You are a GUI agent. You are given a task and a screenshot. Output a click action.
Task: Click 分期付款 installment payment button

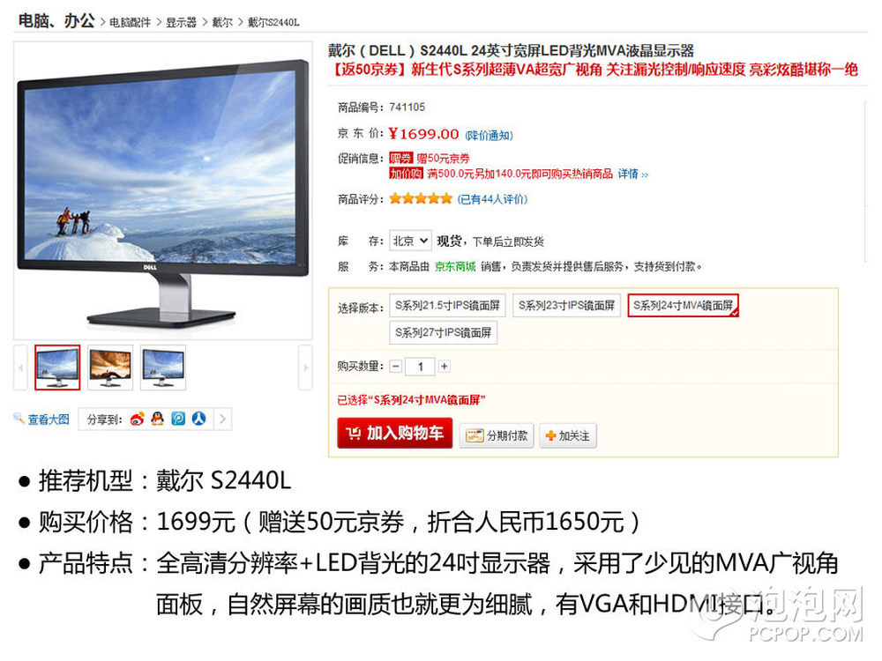[497, 435]
